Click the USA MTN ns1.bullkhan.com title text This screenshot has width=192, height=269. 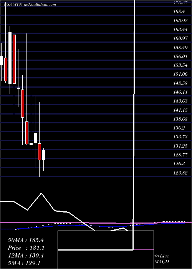[x=30, y=5]
